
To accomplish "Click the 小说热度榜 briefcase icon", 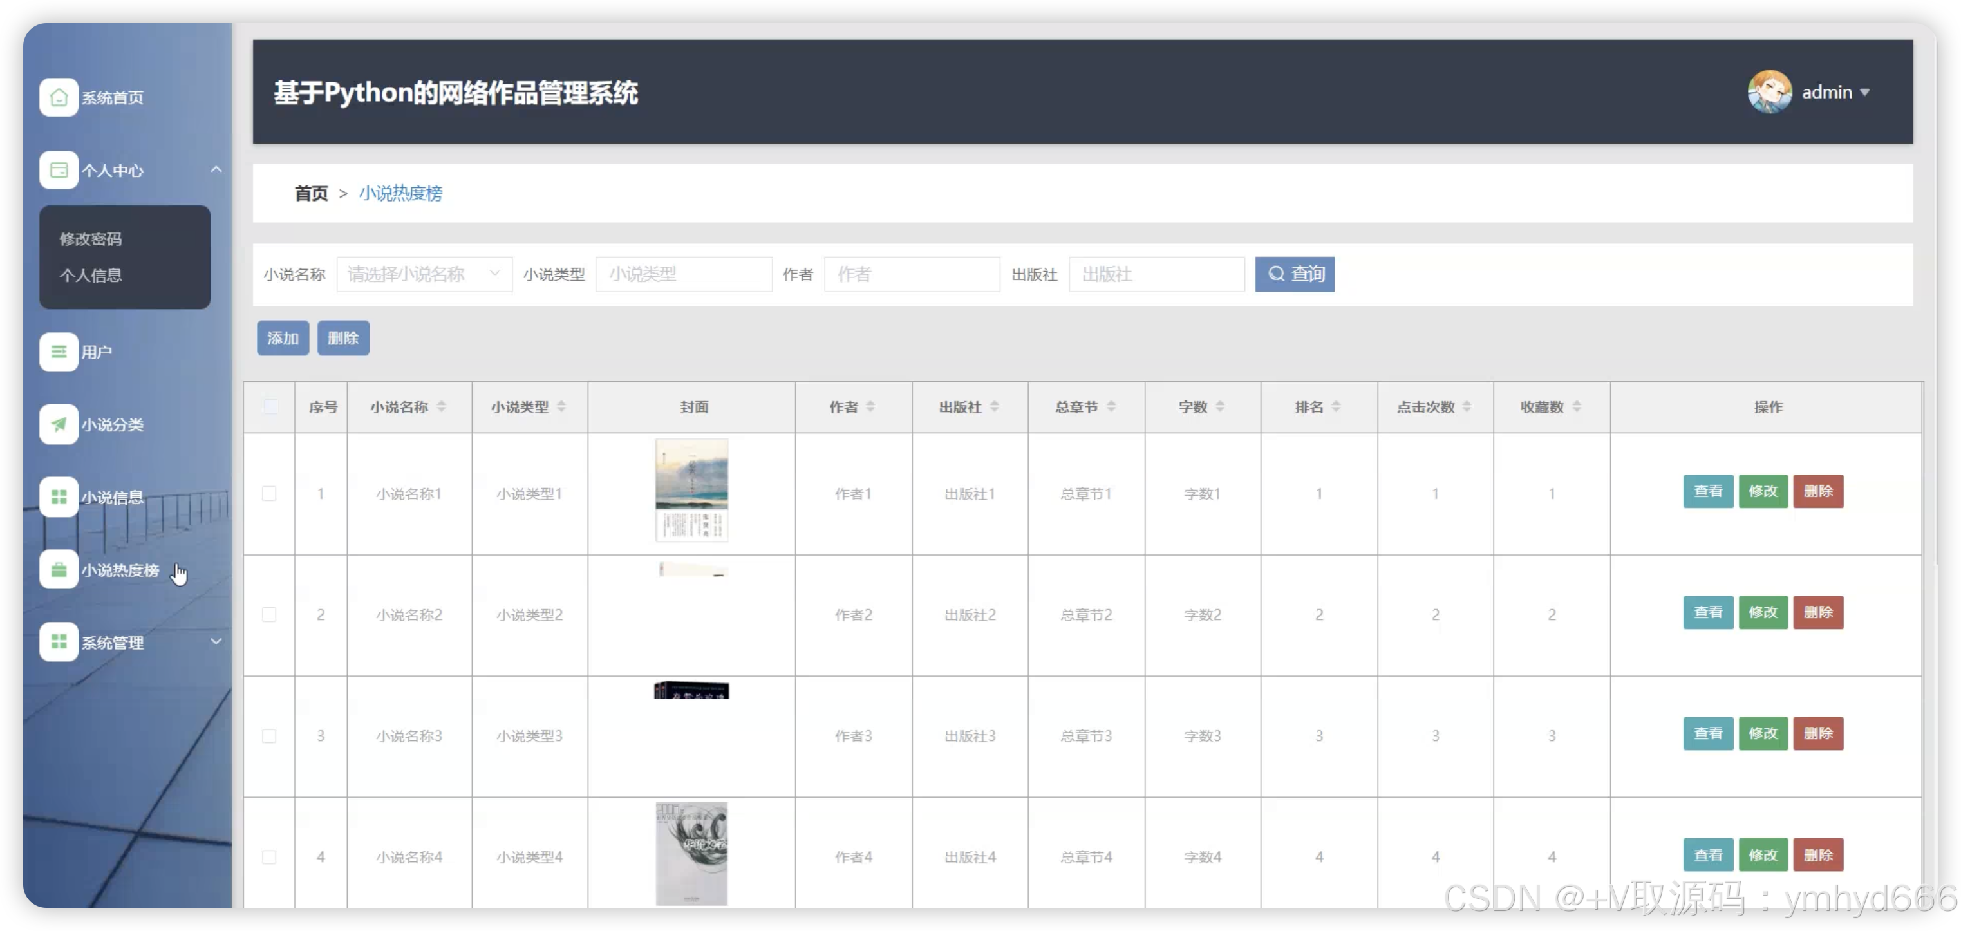I will [x=59, y=569].
